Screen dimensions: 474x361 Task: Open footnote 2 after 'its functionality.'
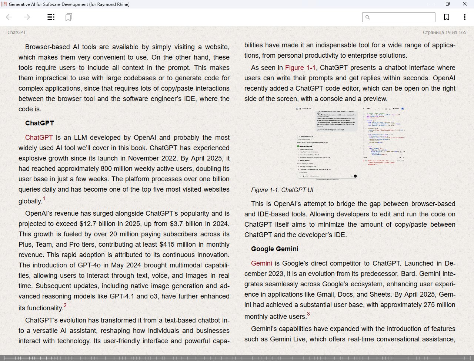65,306
